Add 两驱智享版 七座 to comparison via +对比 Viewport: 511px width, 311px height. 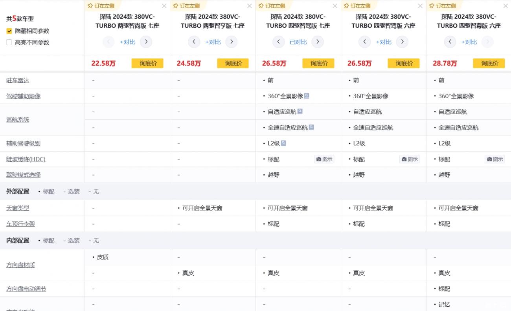point(213,42)
